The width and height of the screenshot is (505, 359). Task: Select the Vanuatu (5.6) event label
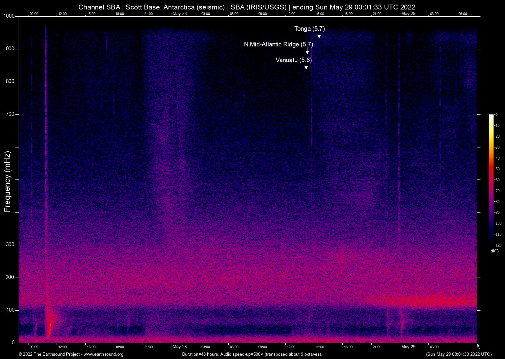tap(293, 60)
